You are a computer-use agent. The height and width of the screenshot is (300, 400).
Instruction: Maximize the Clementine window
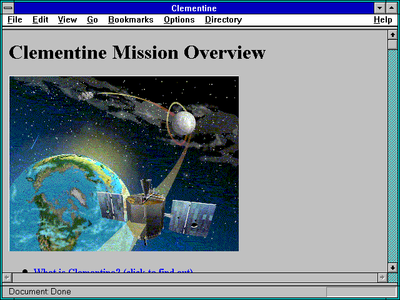click(392, 8)
